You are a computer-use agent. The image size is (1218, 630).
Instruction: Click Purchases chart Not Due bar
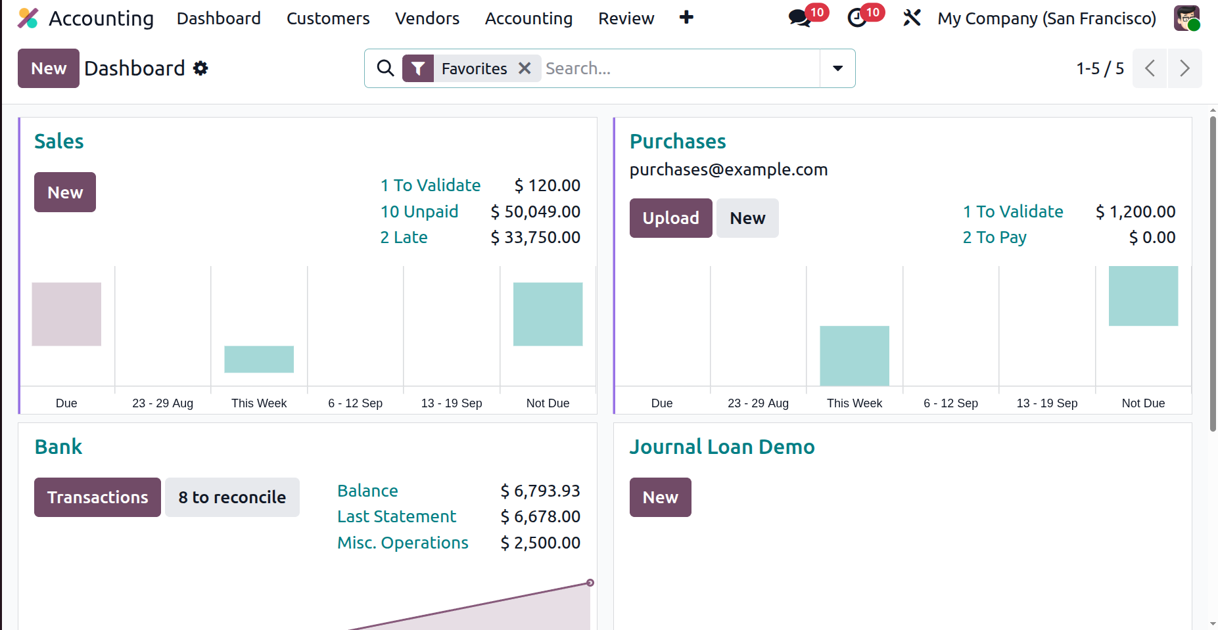[x=1143, y=296]
